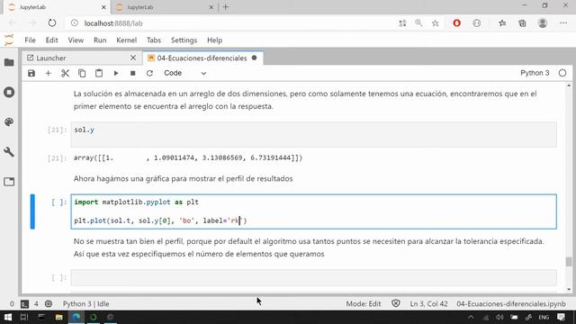Open the Run menu
This screenshot has height=324, width=576.
click(100, 40)
